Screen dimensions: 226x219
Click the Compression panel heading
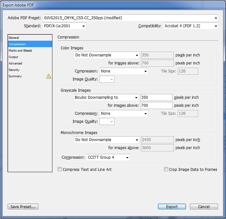click(x=68, y=37)
